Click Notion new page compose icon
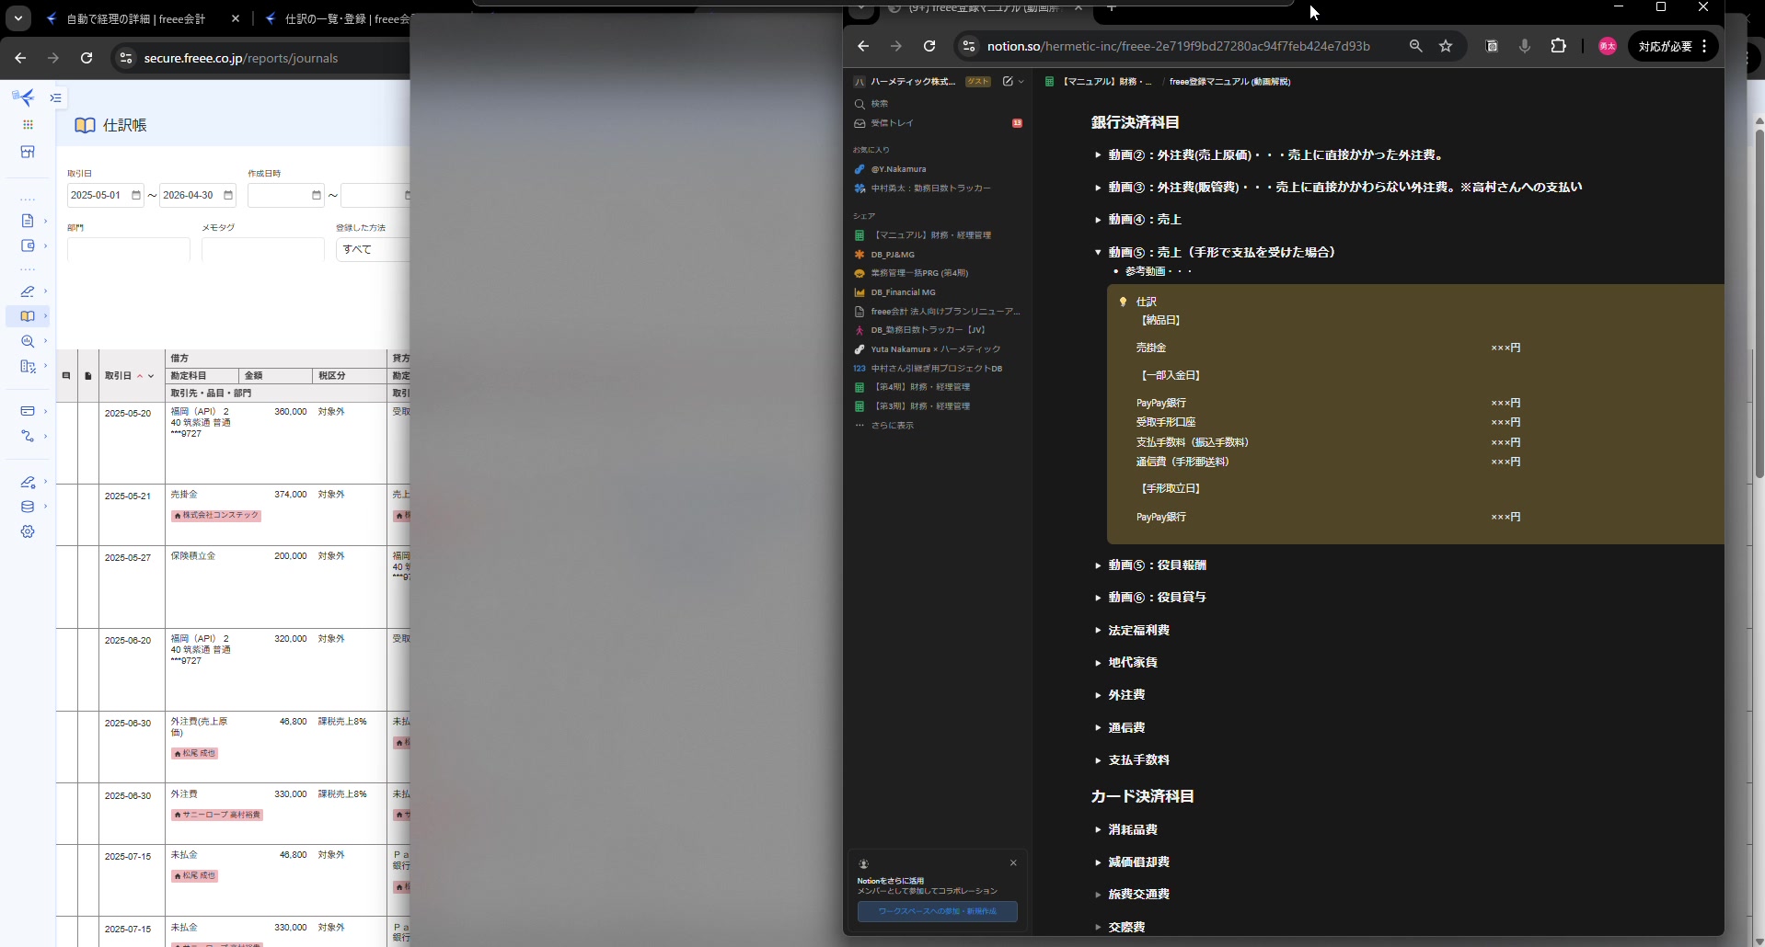Screen dimensions: 1765x947 click(x=1008, y=82)
